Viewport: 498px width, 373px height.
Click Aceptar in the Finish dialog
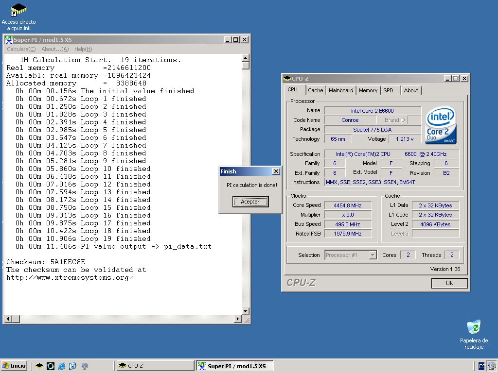click(x=250, y=202)
